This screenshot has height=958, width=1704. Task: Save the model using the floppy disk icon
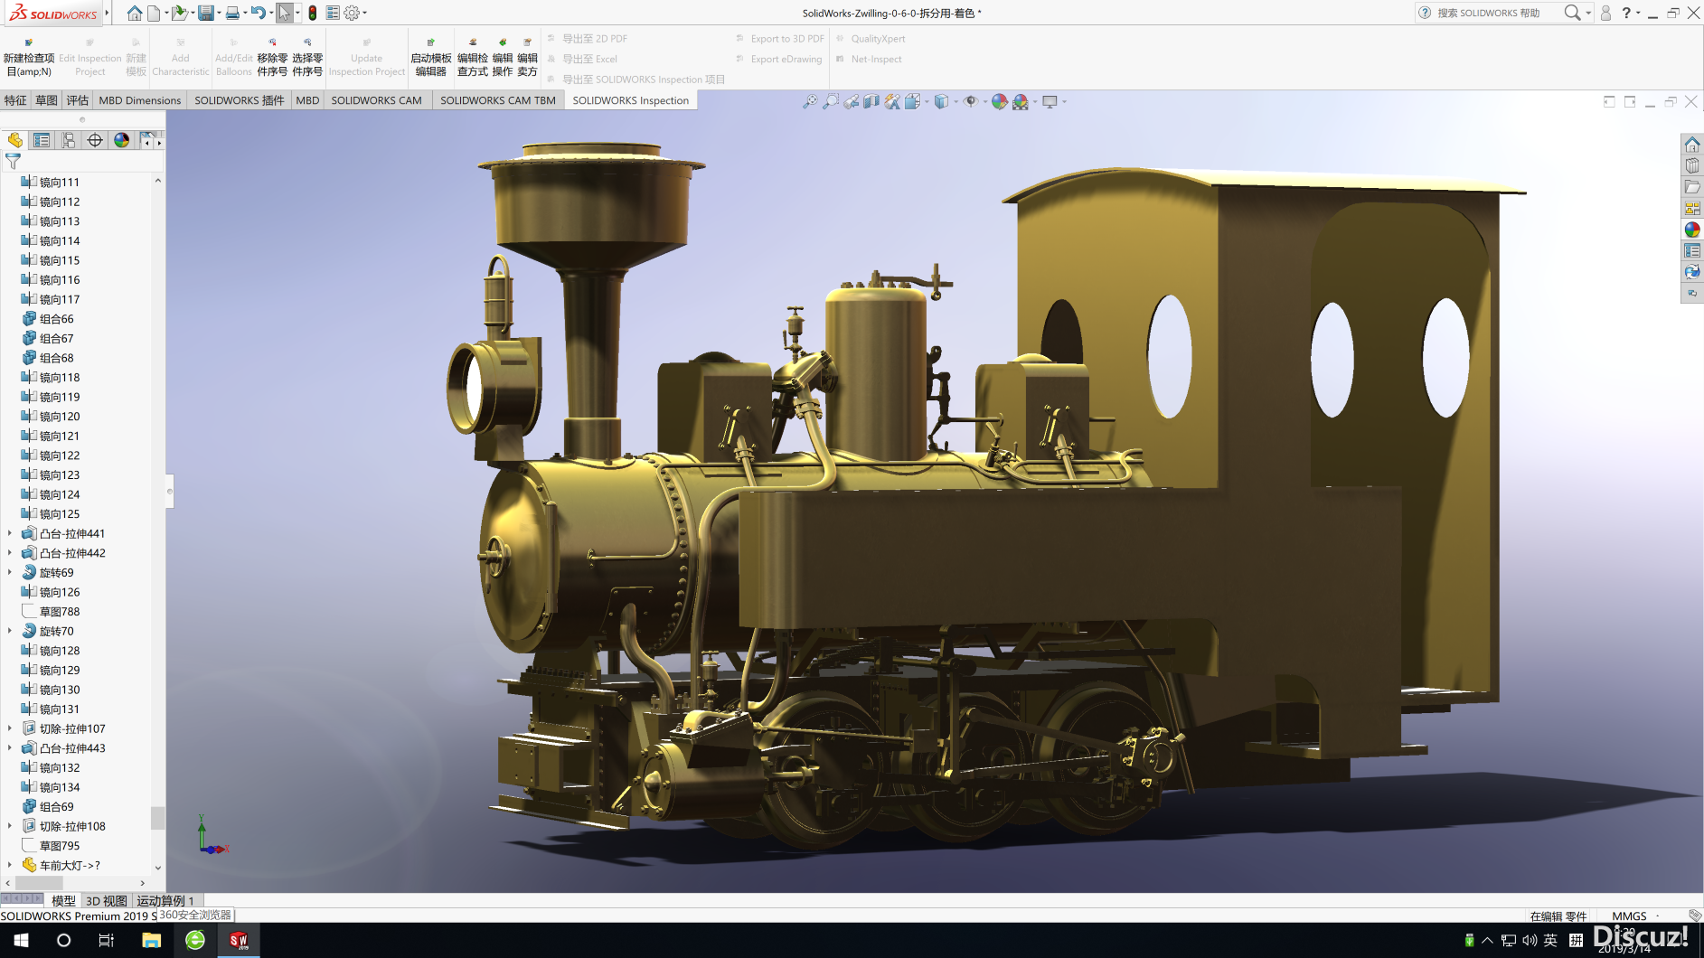coord(206,13)
